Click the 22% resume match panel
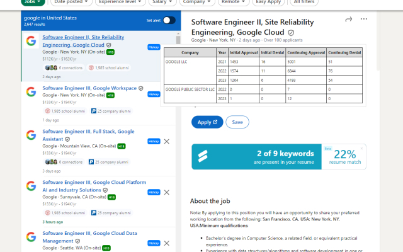 344,157
